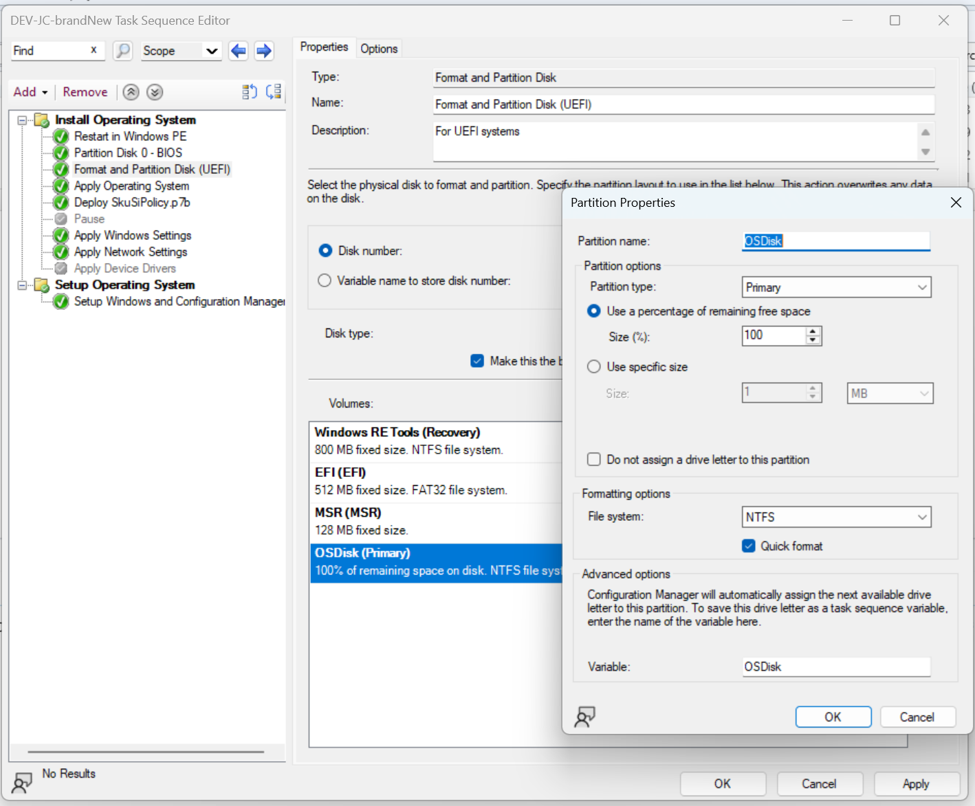The height and width of the screenshot is (806, 975).
Task: Click Cancel in the Task Sequence Editor
Action: pos(819,783)
